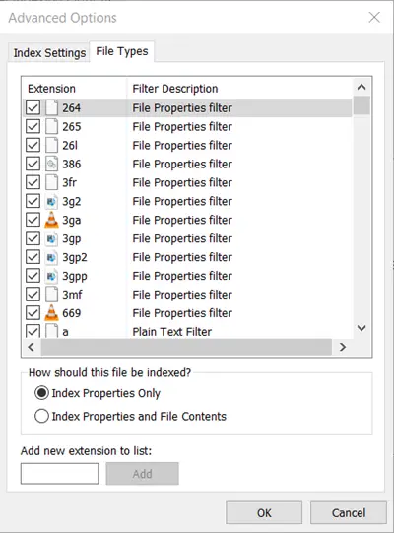This screenshot has height=533, width=394.
Task: Select the media icon next to 3gp2
Action: (x=51, y=257)
